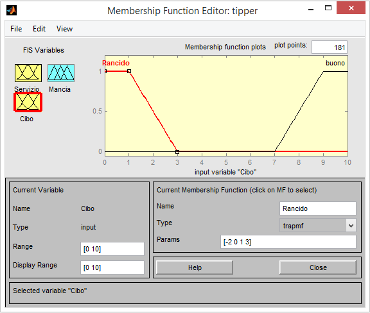Select the Servizio input variable icon
The height and width of the screenshot is (313, 370).
pos(28,73)
